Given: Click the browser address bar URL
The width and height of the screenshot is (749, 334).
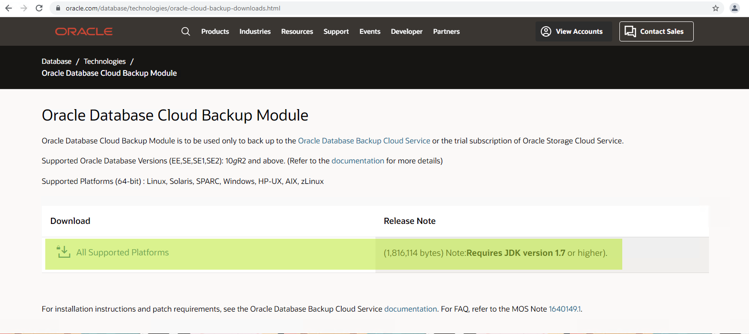Looking at the screenshot, I should [x=173, y=8].
